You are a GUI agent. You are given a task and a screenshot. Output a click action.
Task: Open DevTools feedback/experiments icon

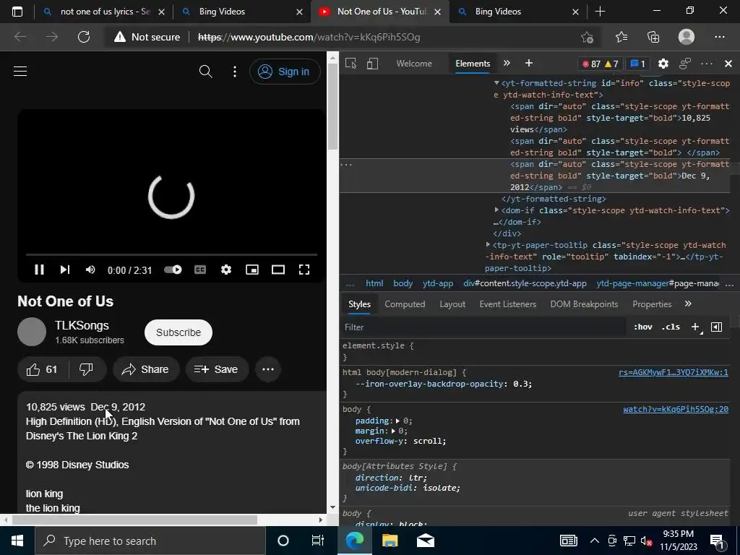click(685, 64)
